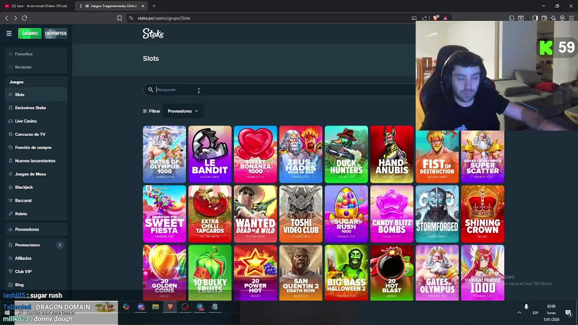The height and width of the screenshot is (325, 578).
Task: Open Wanted Dead or a Wild game
Action: pos(255,214)
